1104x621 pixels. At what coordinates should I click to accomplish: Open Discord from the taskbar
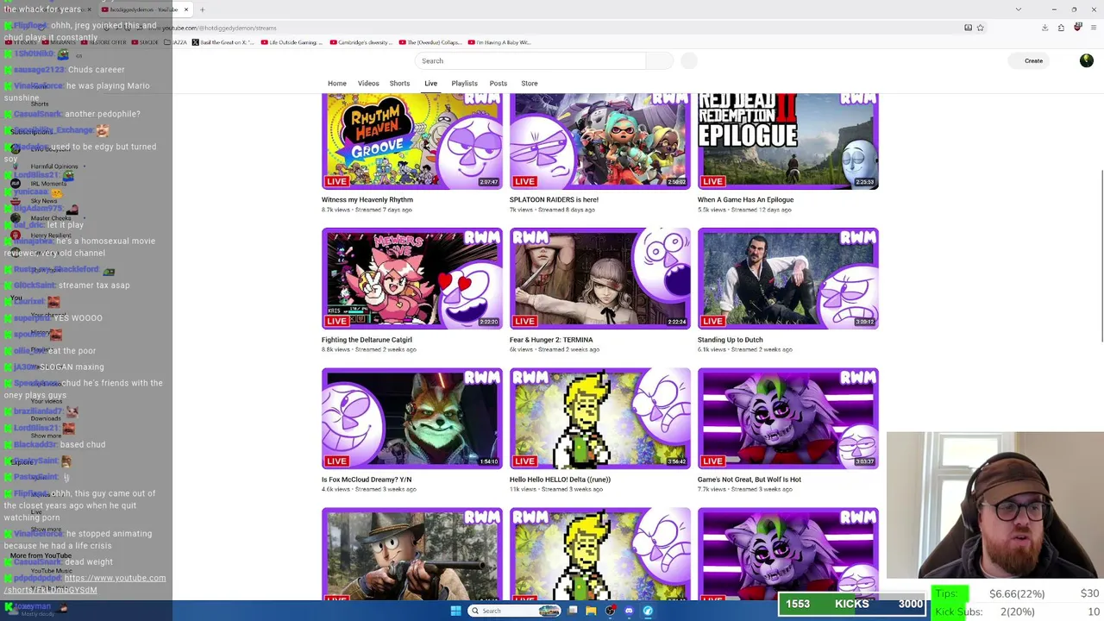[629, 611]
